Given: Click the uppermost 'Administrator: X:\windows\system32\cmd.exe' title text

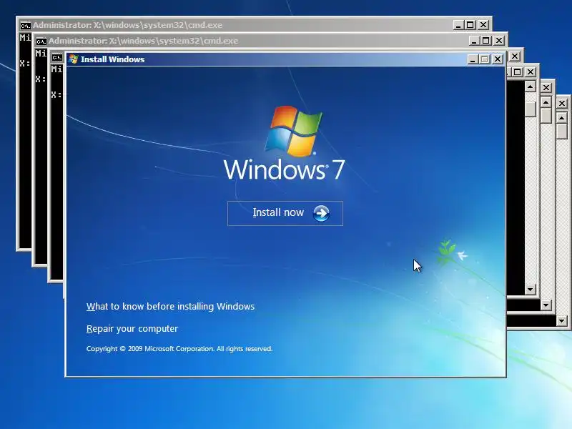Looking at the screenshot, I should click(128, 25).
